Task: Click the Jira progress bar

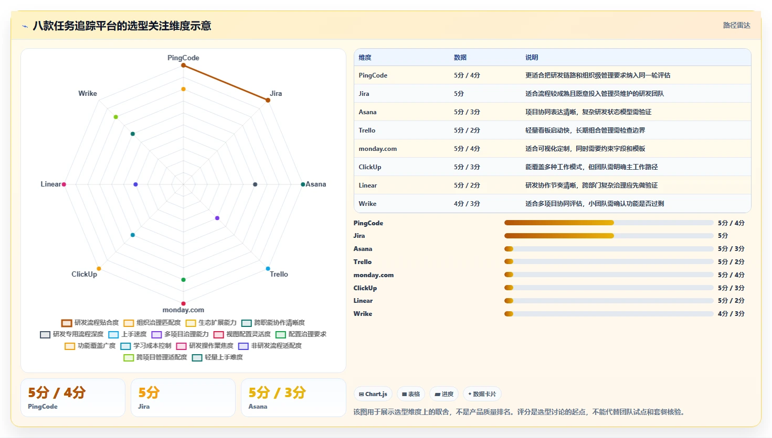Action: click(x=609, y=236)
